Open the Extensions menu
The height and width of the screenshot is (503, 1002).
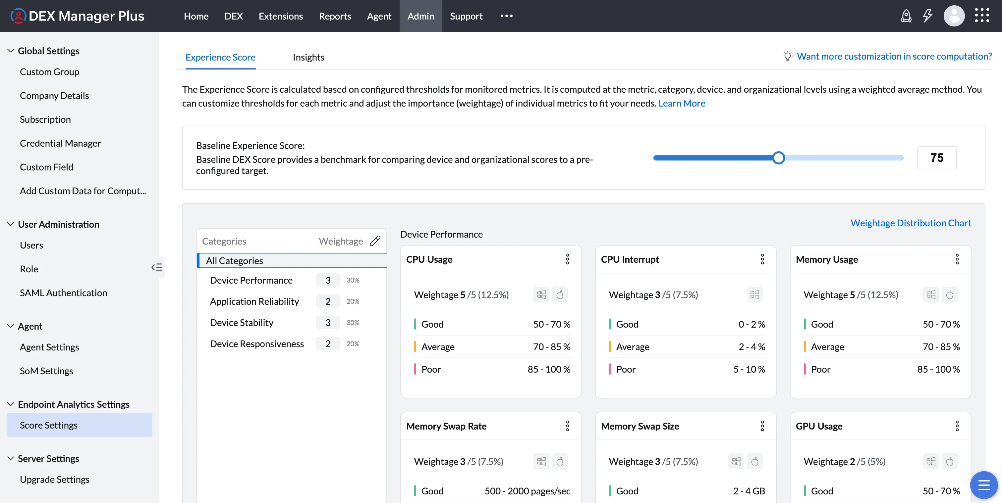[x=281, y=16]
